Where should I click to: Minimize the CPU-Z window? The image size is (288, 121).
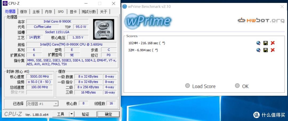point(85,3)
